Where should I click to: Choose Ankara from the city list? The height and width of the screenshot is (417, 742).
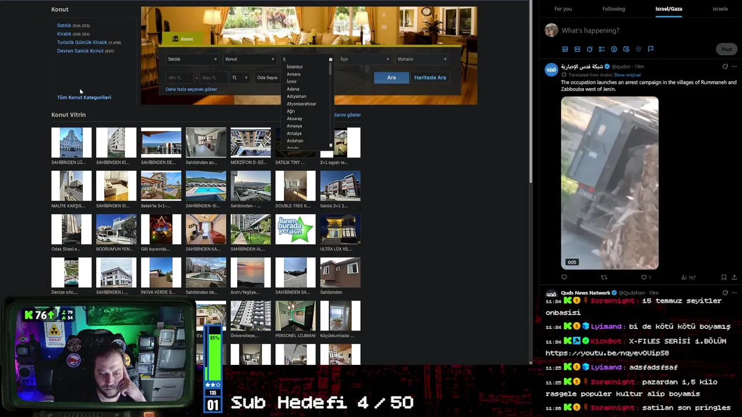point(293,74)
